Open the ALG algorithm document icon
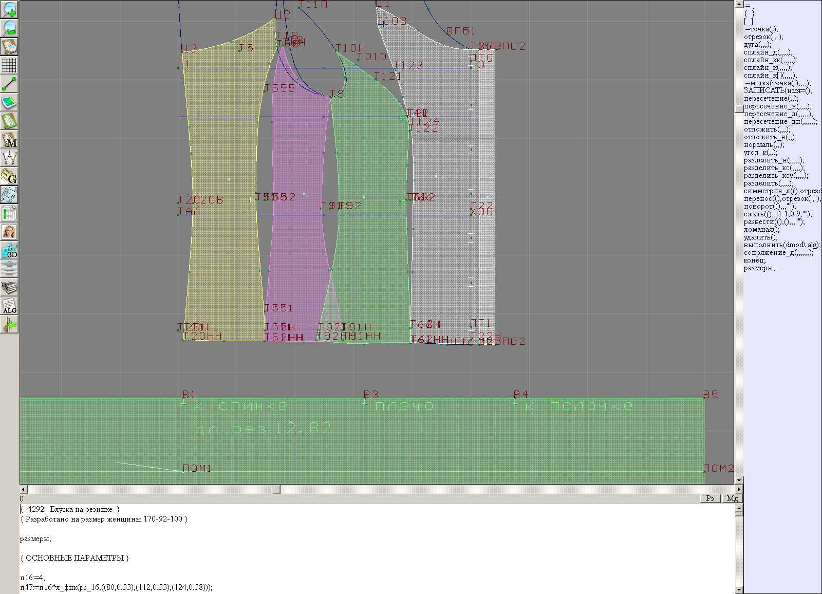Viewport: 822px width, 594px height. (9, 306)
